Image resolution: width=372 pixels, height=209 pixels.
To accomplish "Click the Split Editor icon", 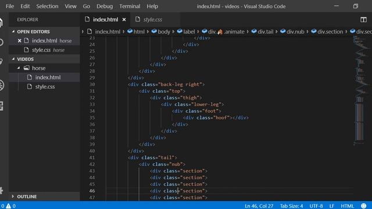I will coord(363,20).
